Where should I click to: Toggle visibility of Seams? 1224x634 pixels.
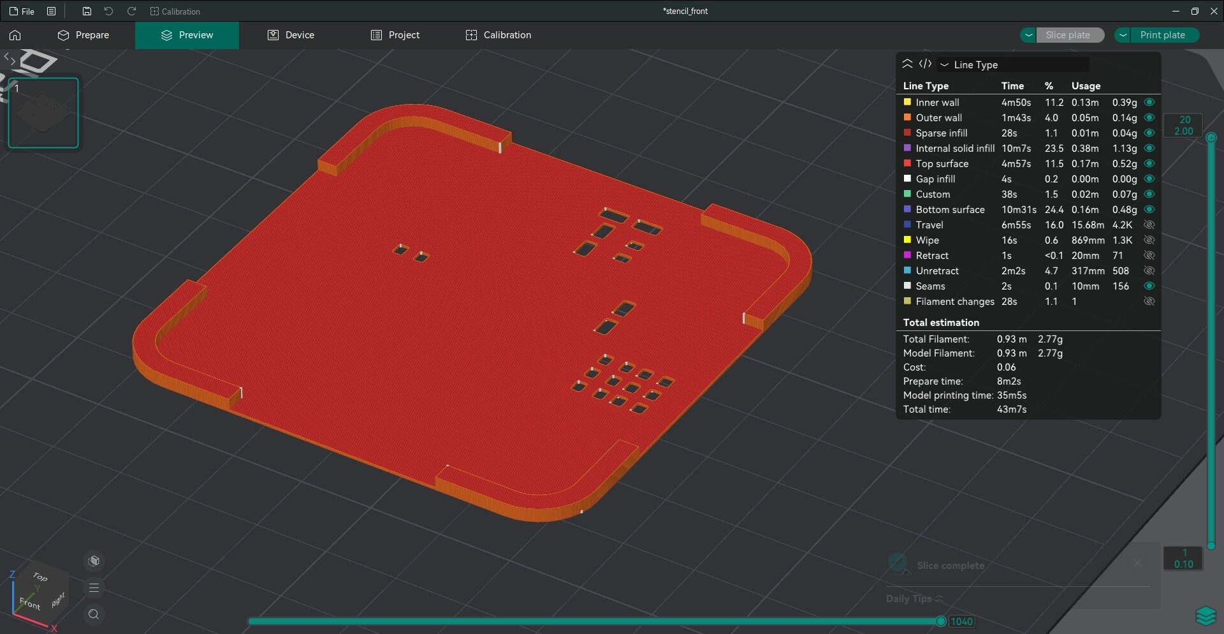[1149, 286]
